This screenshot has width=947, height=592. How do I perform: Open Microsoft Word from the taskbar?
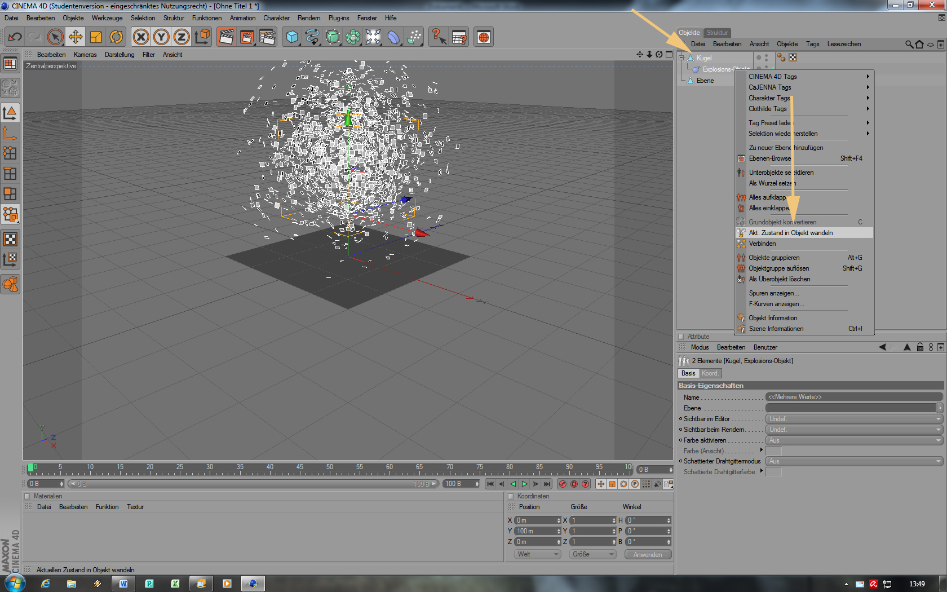pyautogui.click(x=123, y=584)
